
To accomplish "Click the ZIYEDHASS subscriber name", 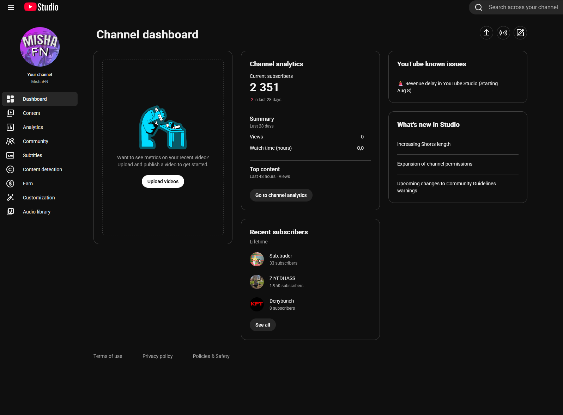I will click(283, 278).
